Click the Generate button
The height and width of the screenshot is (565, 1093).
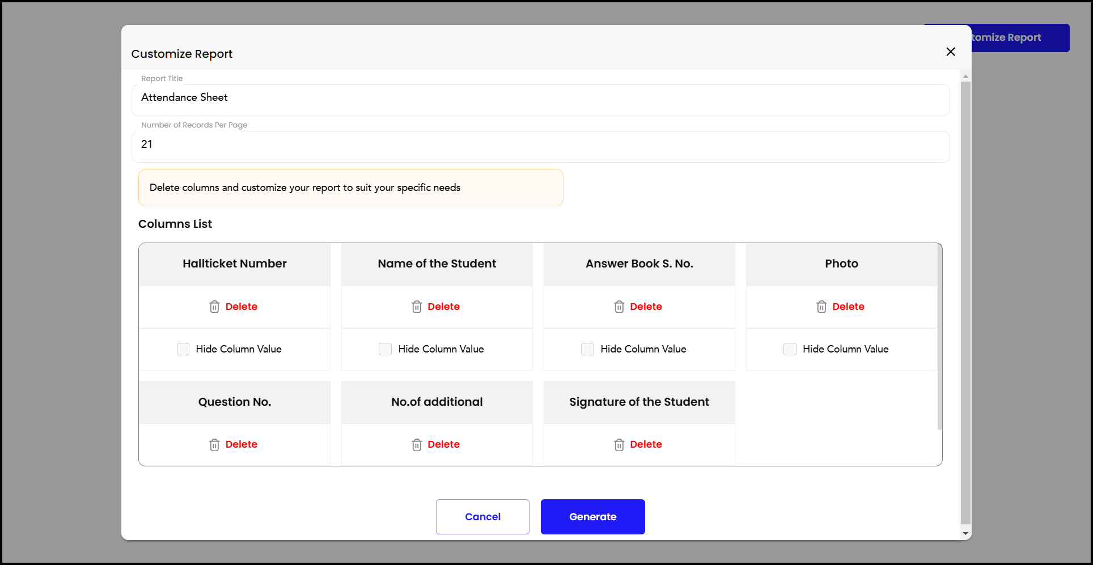coord(593,517)
